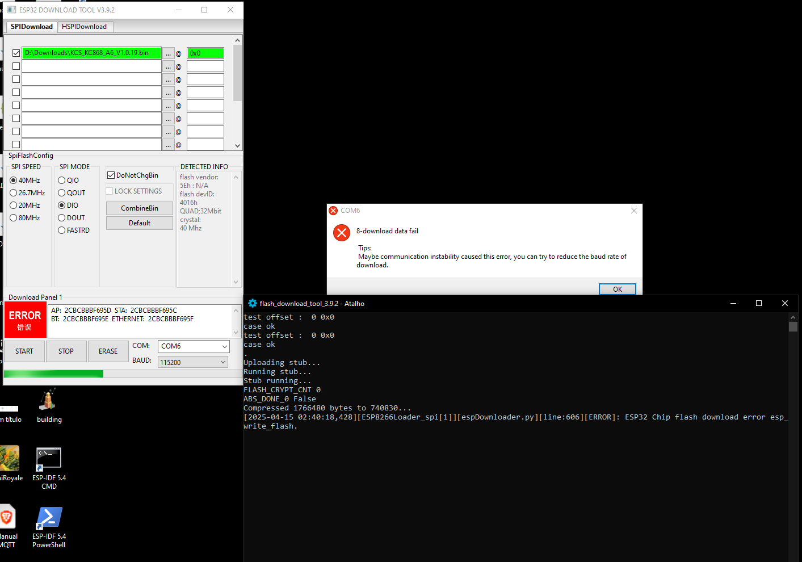Click the browse button for the first bin file
Screen dimensions: 802x562
point(168,53)
